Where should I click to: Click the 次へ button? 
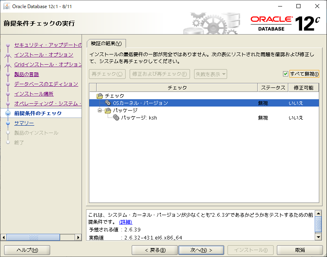point(201,250)
